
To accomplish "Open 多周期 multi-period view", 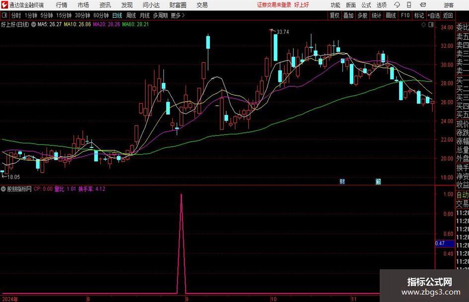I will tap(160, 15).
